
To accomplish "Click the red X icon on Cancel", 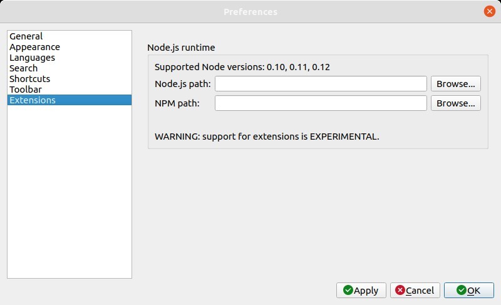I will (x=400, y=290).
